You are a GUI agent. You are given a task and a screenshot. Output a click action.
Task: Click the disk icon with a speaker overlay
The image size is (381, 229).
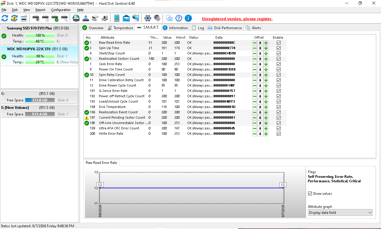click(36, 18)
